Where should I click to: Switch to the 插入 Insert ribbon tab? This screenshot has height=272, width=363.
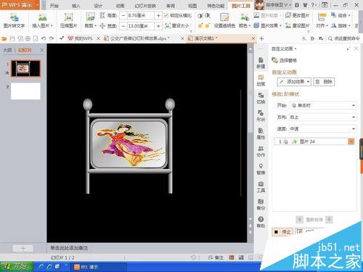coord(76,6)
